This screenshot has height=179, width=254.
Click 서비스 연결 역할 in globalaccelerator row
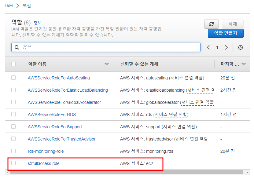point(197,102)
